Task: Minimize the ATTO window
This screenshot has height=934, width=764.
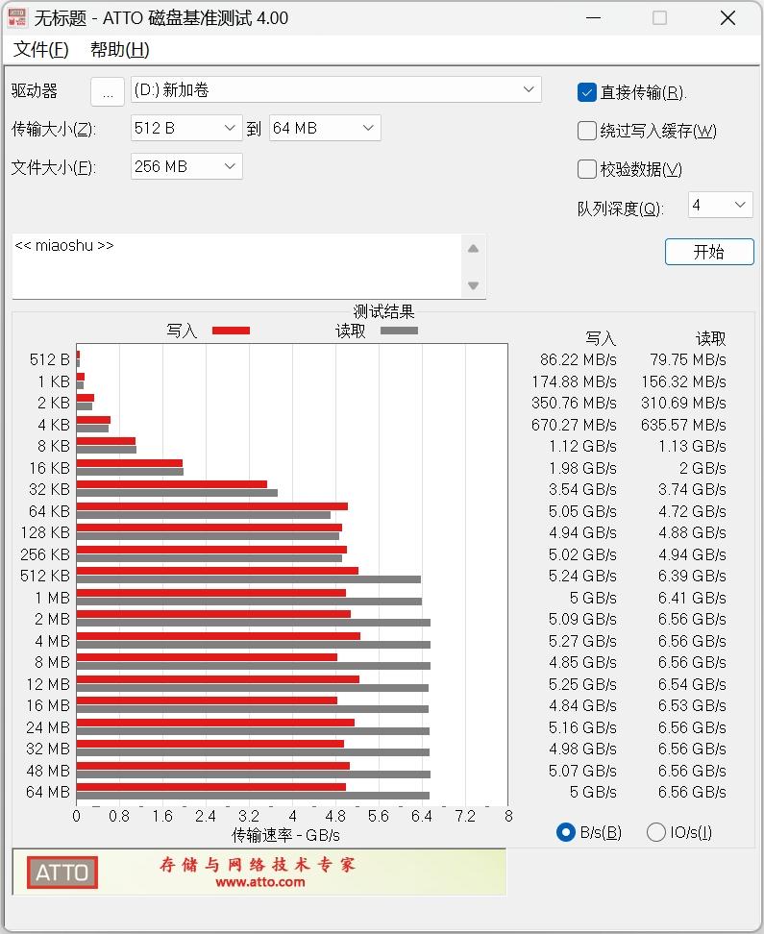Action: point(593,18)
